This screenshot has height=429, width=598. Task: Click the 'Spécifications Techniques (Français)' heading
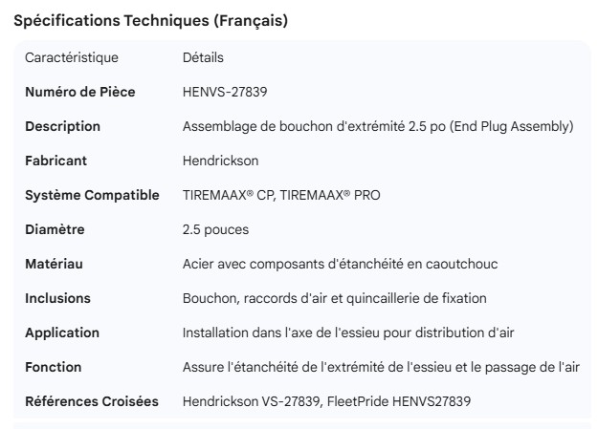[x=150, y=20]
